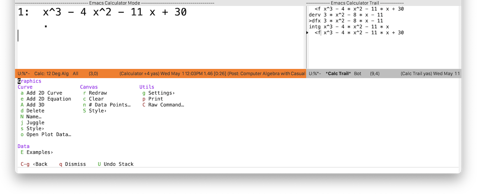Click first <f trail entry at top
This screenshot has height=194, width=477.
[x=359, y=9]
